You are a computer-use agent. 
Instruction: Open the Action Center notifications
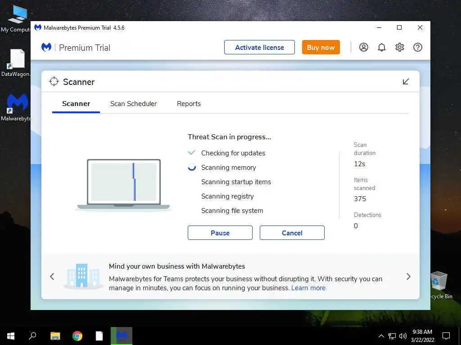[446, 336]
